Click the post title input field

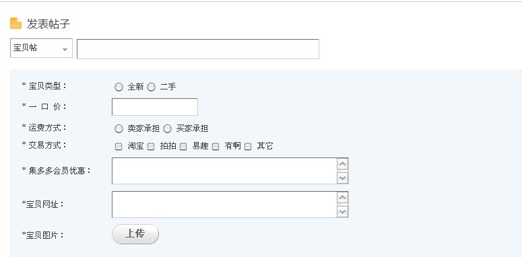(198, 49)
